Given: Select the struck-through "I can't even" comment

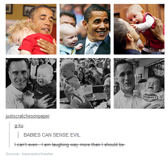Looking at the screenshot, I should tap(70, 144).
